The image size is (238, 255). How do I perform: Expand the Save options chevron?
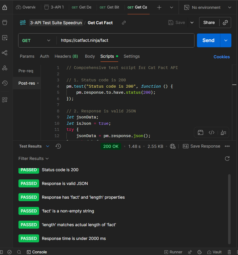pyautogui.click(x=192, y=23)
